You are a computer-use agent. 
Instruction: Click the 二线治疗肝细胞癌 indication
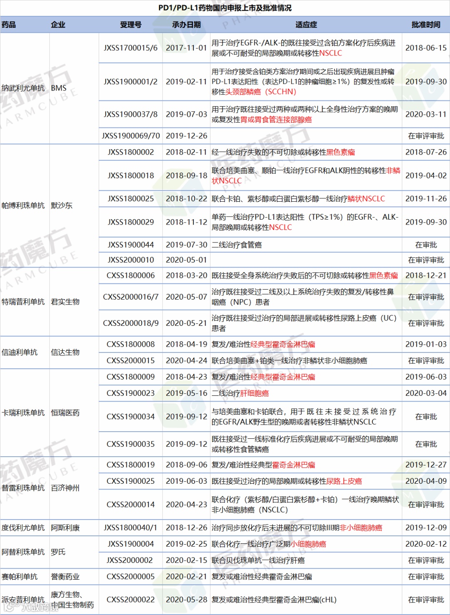240,393
